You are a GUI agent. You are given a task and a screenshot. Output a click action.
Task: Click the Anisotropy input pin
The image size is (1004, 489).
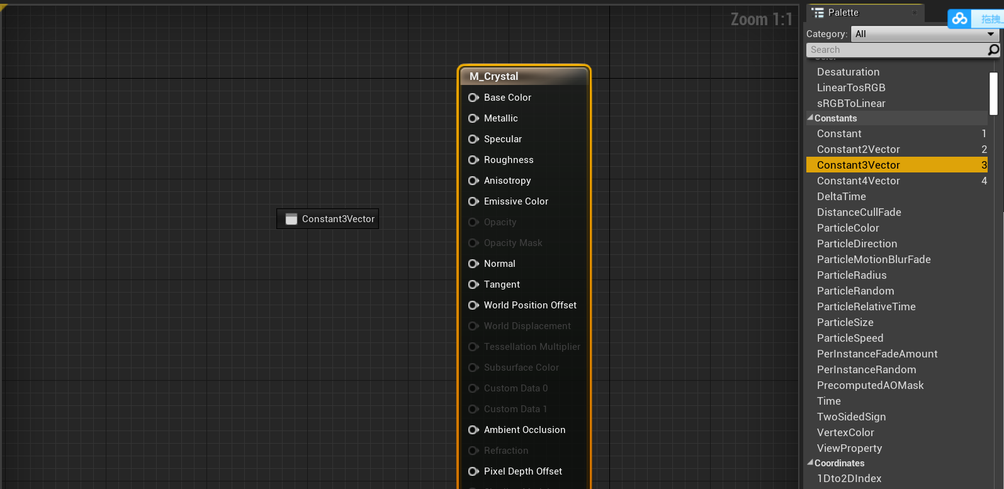pyautogui.click(x=473, y=181)
